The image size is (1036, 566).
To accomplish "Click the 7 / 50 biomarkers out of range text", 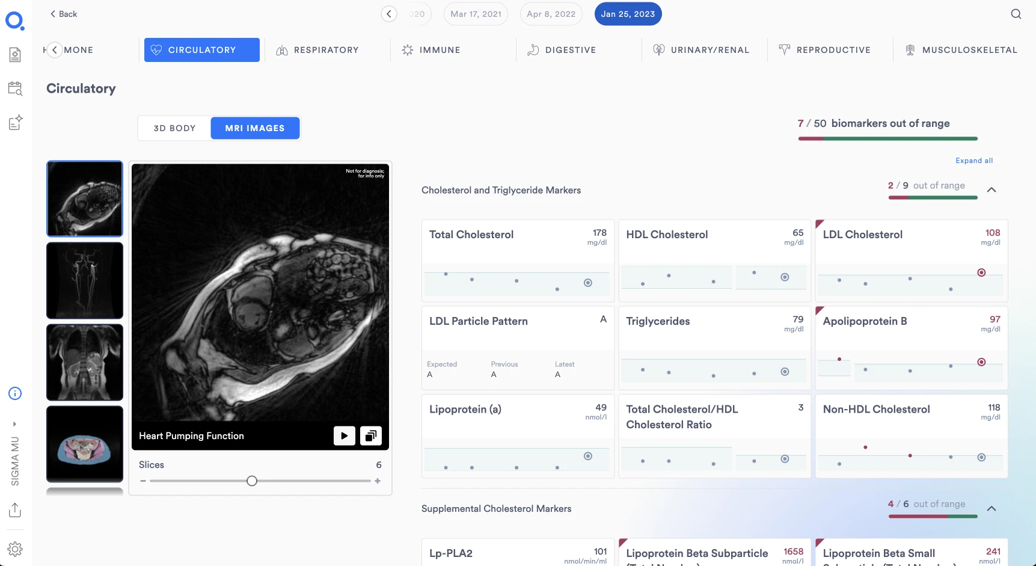I will click(x=874, y=123).
